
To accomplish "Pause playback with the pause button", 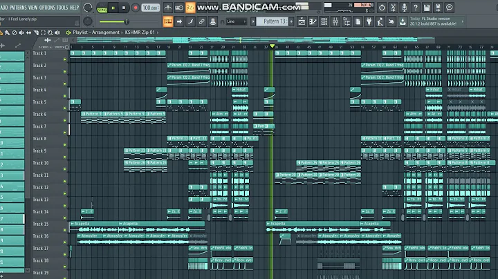I will click(113, 8).
